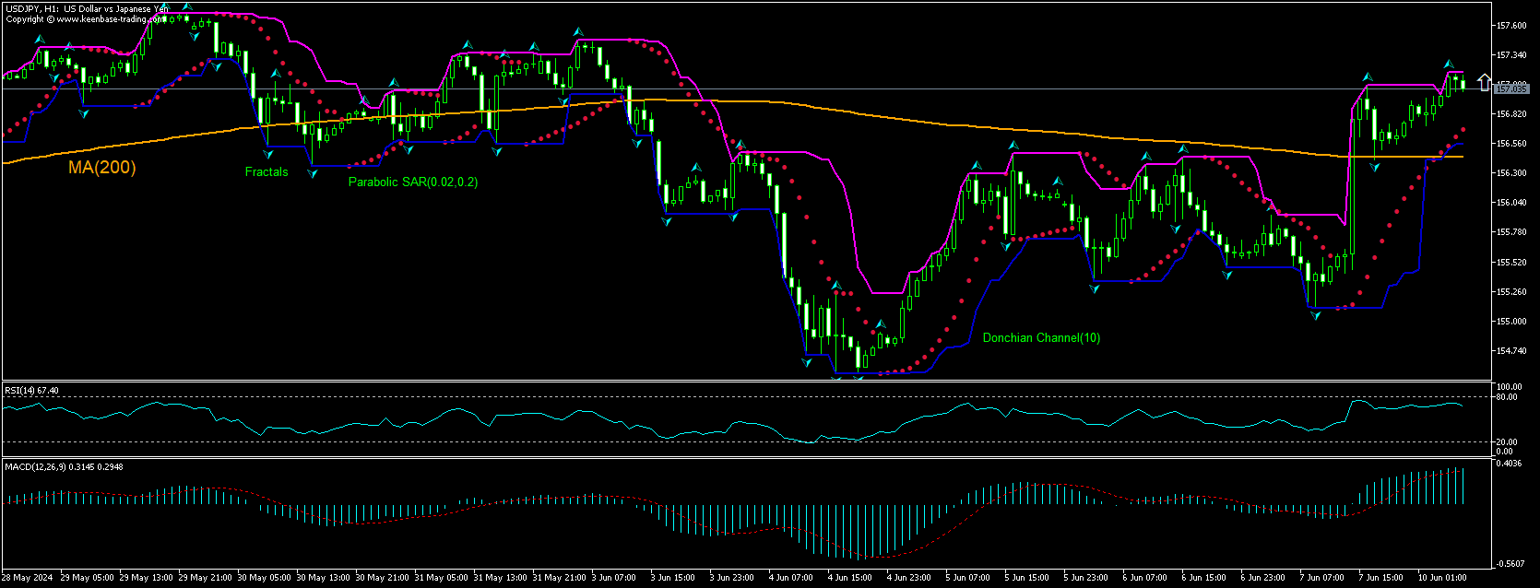Click the 157.600 price axis label

tap(1510, 26)
